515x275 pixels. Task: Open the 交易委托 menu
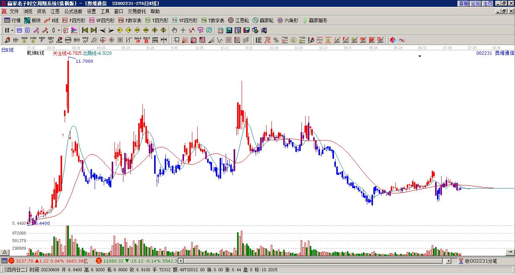point(136,12)
